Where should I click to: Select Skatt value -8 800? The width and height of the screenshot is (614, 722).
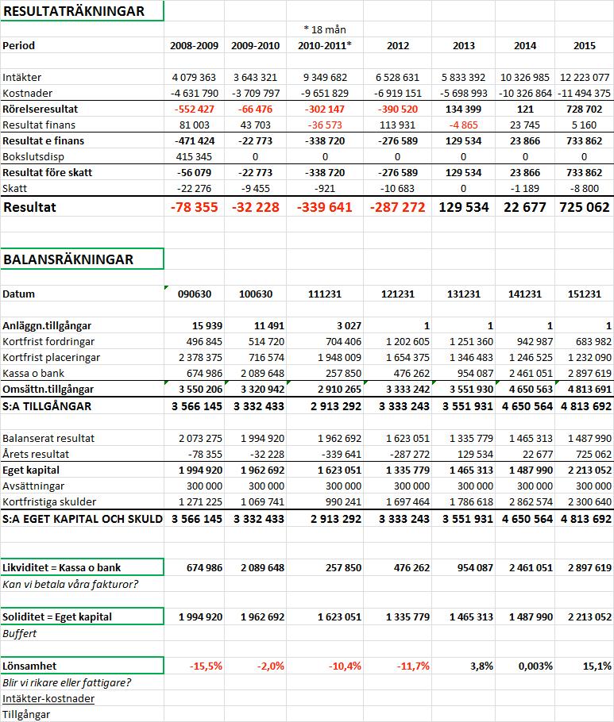[584, 188]
